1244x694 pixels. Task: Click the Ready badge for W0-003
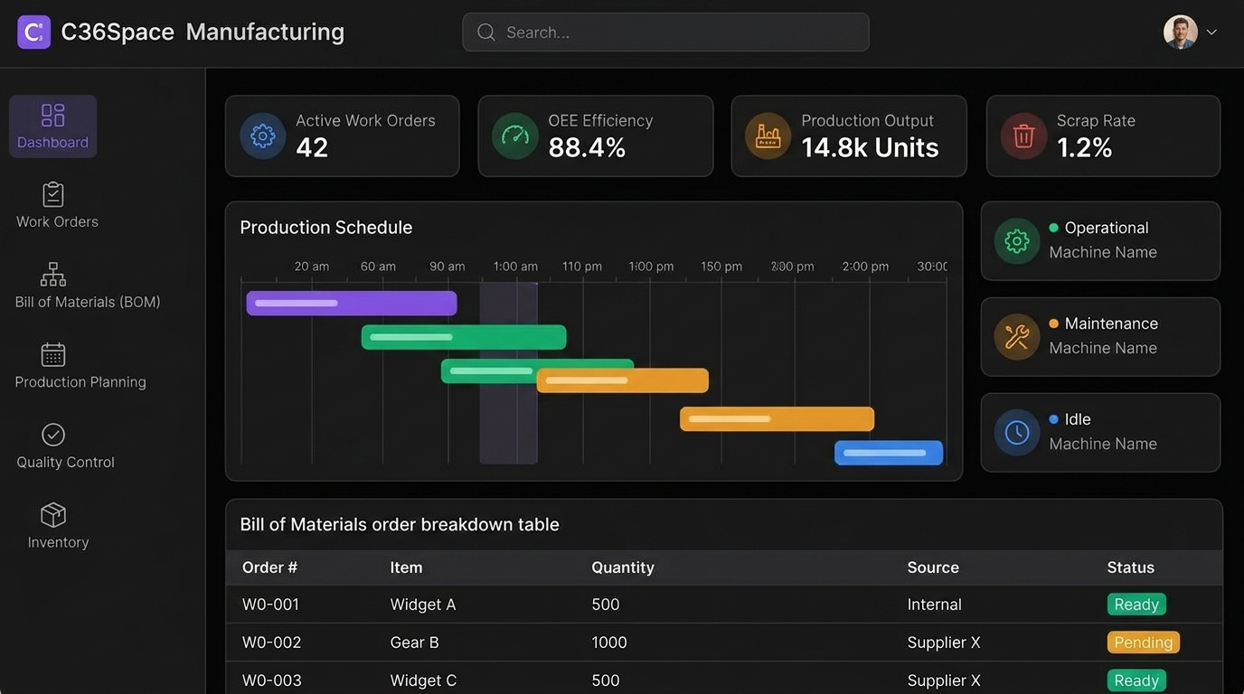[x=1136, y=680]
